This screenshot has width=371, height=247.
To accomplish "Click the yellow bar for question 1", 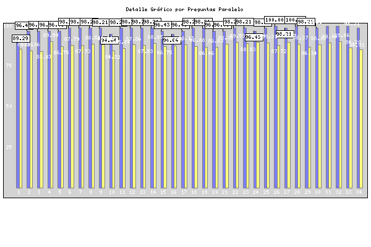I will [21, 119].
